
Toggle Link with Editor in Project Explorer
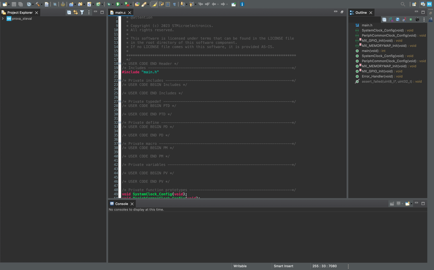[x=75, y=13]
